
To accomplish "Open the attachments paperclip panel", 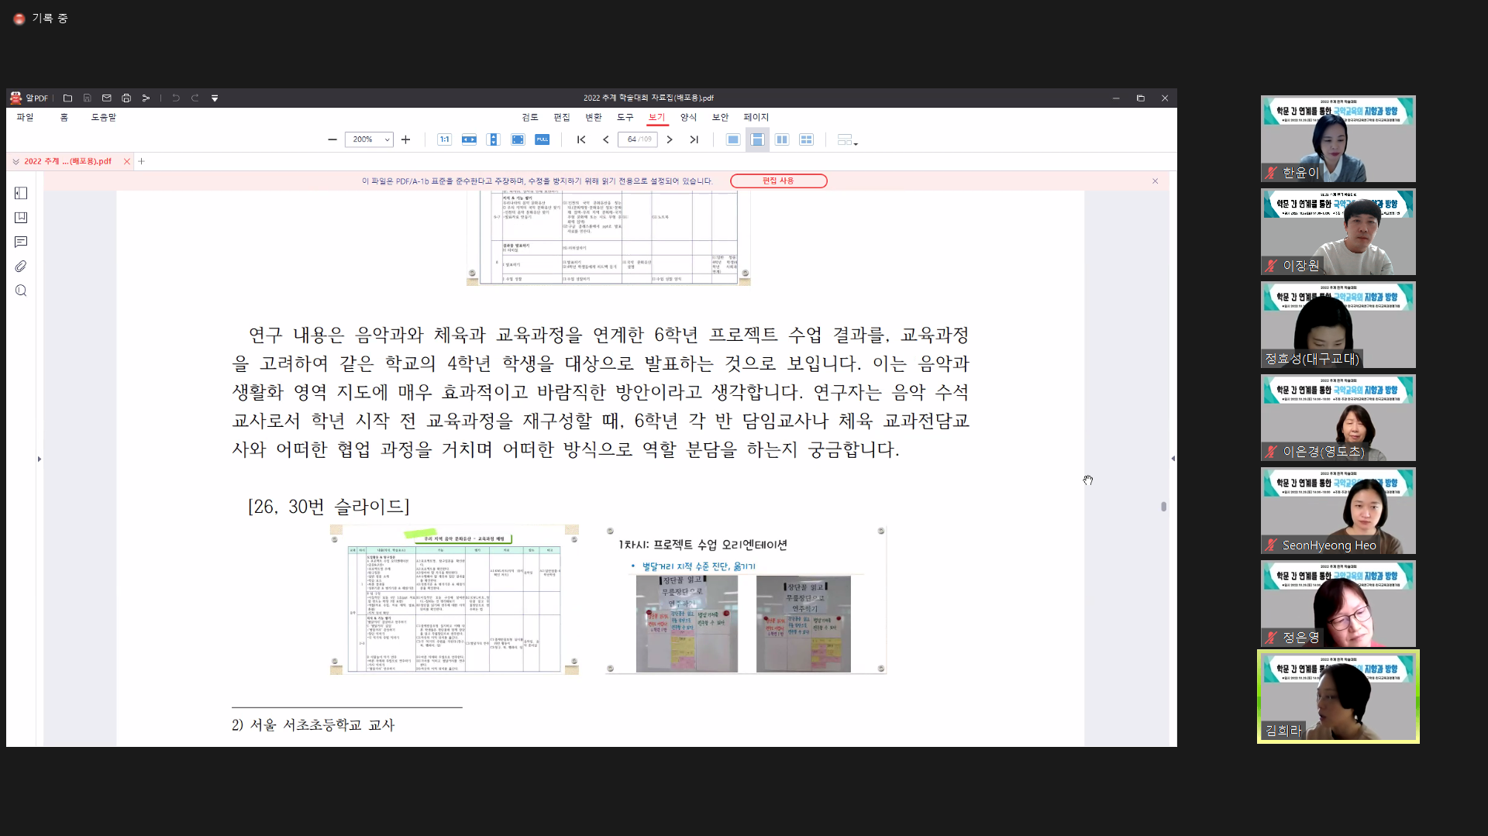I will pyautogui.click(x=21, y=267).
